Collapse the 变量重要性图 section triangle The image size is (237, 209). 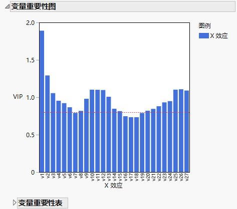[x=7, y=6]
